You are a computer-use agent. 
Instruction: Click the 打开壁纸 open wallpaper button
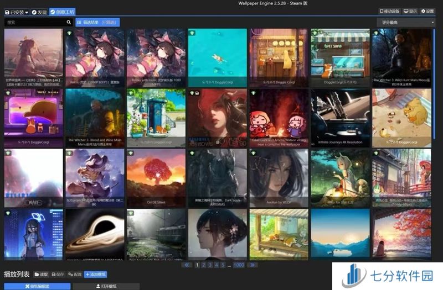pos(106,286)
